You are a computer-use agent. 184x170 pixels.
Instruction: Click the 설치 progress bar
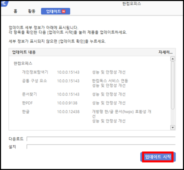coord(101,147)
